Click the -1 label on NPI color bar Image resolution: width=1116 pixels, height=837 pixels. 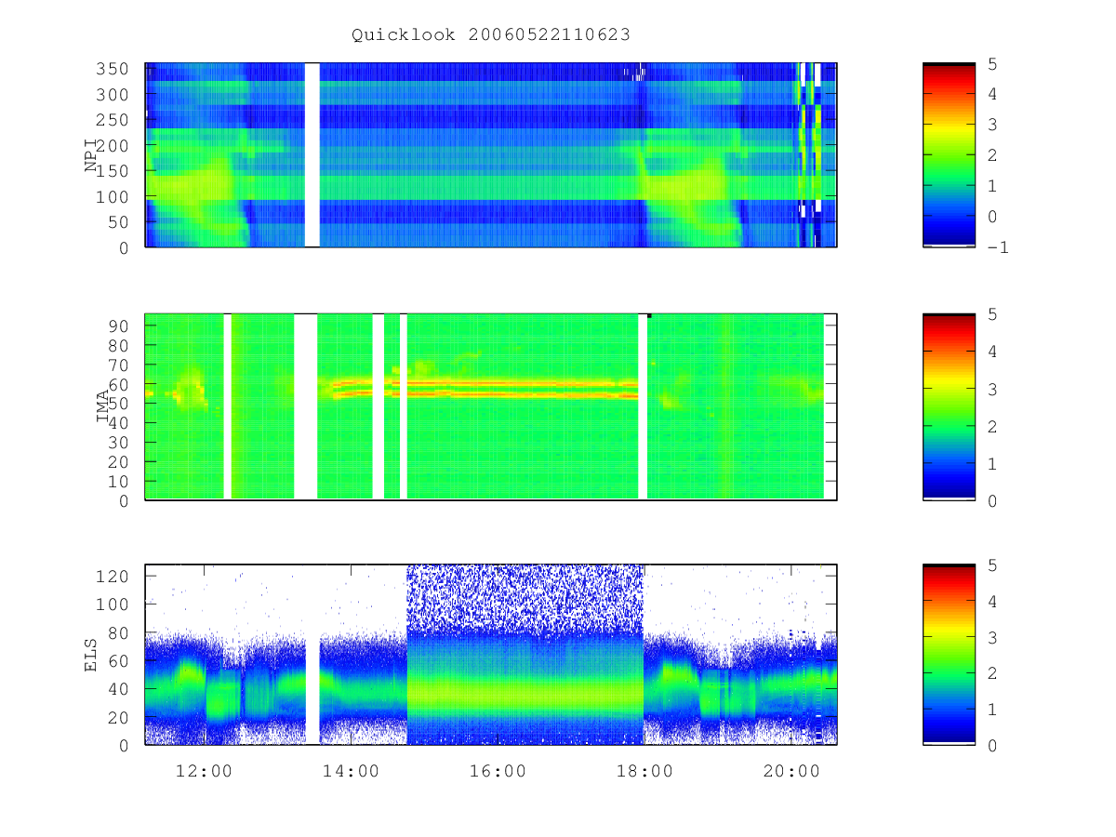[999, 247]
